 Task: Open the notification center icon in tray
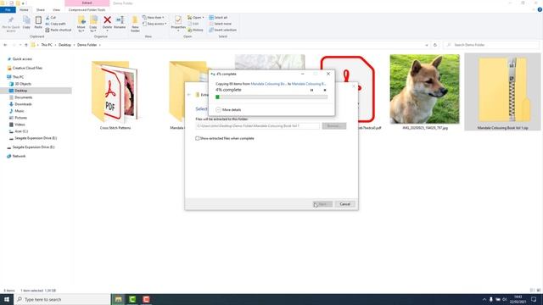pyautogui.click(x=534, y=299)
